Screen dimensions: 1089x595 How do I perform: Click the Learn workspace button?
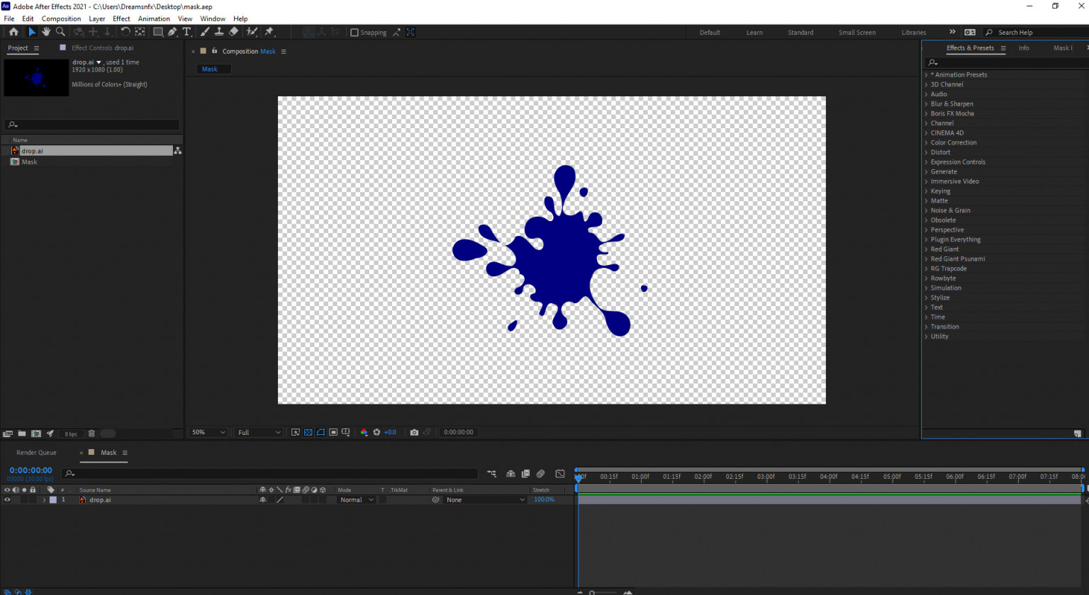(754, 33)
